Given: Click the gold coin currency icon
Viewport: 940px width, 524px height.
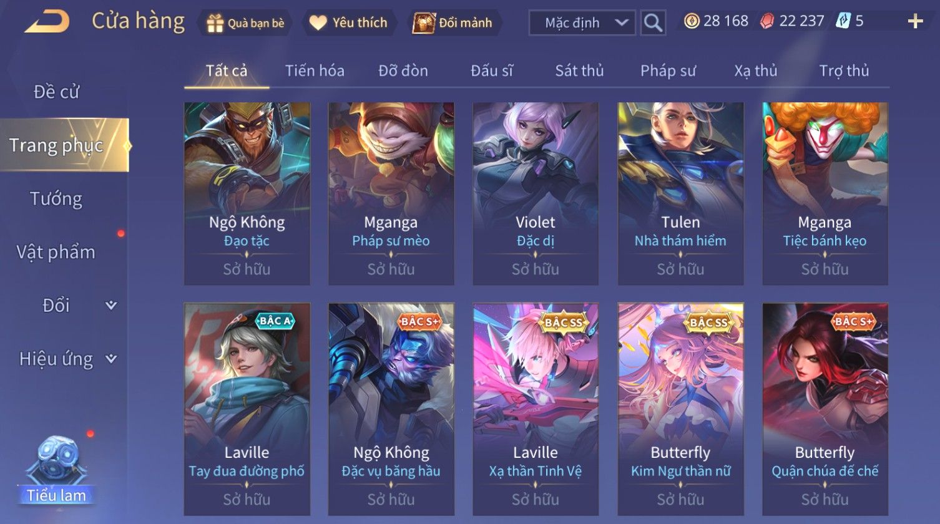Looking at the screenshot, I should coord(691,21).
